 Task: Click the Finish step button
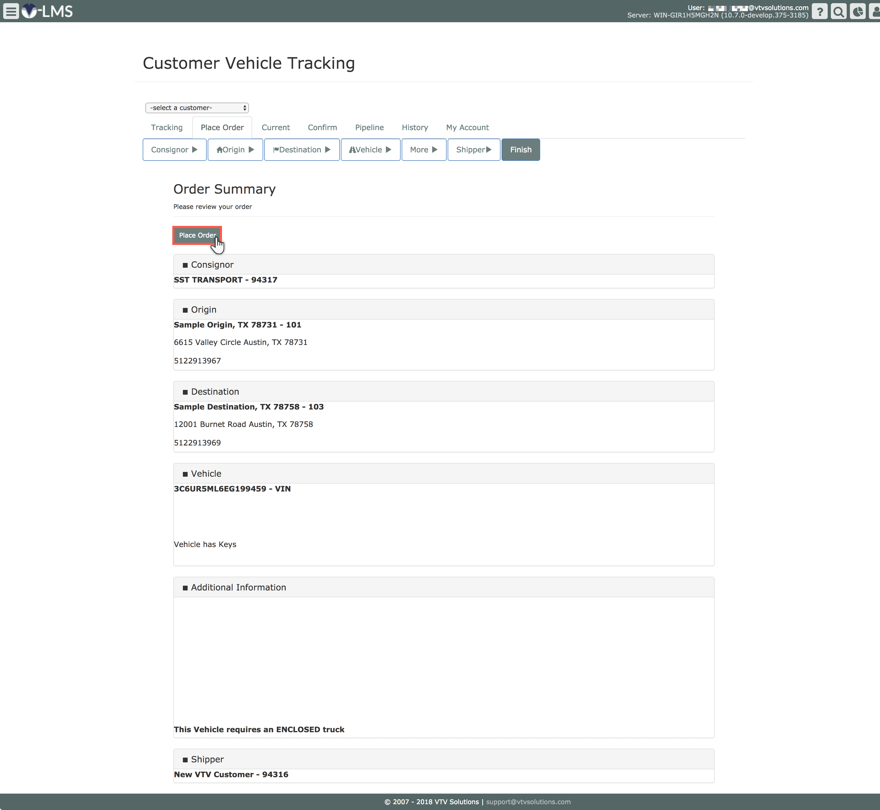coord(521,150)
